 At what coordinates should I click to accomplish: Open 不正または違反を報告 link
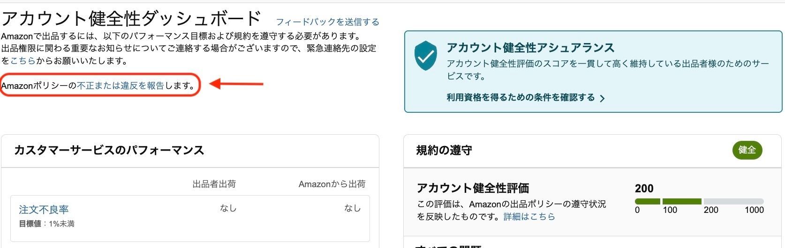121,86
